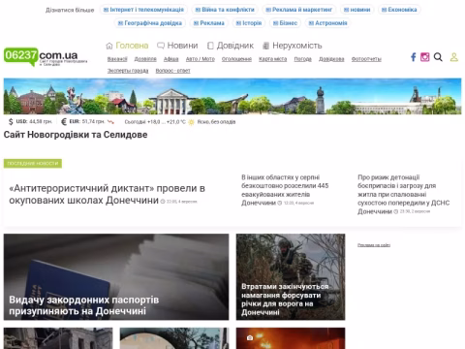465x349 pixels.
Task: Select the Астрономія topic chip
Action: point(327,23)
